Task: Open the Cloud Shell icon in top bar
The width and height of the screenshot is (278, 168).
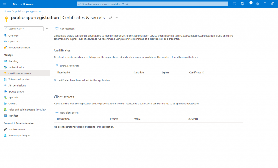Action: (x=235, y=4)
